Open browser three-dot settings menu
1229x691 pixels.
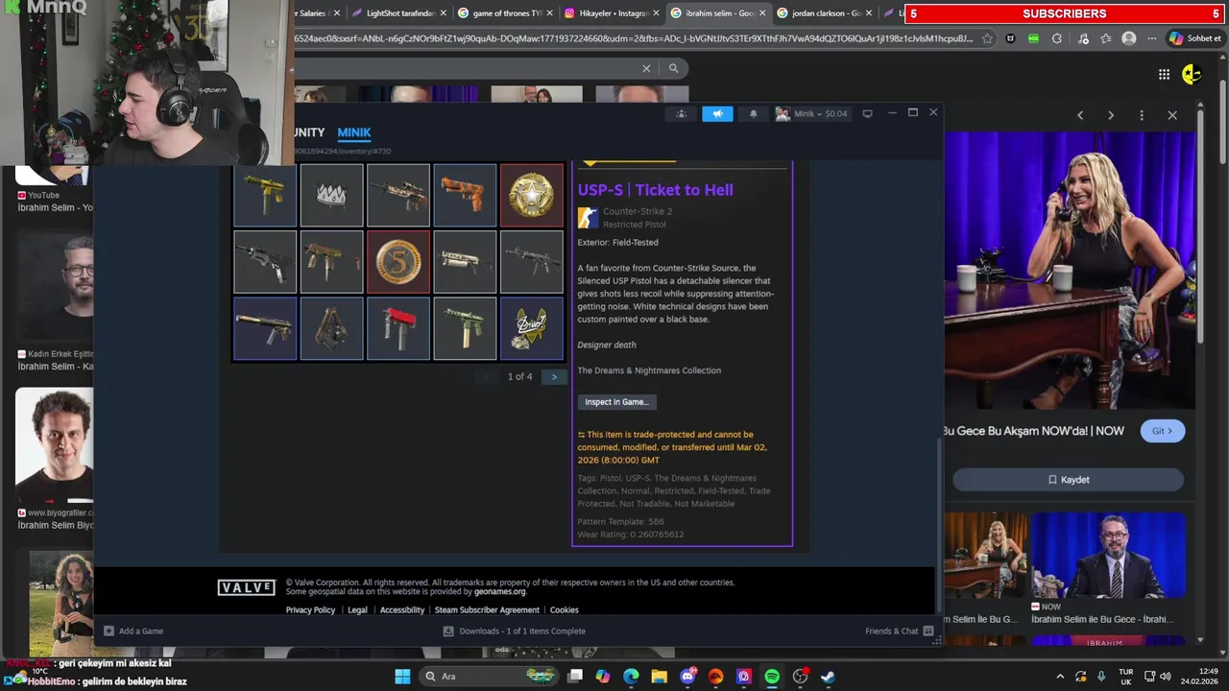click(x=1151, y=38)
